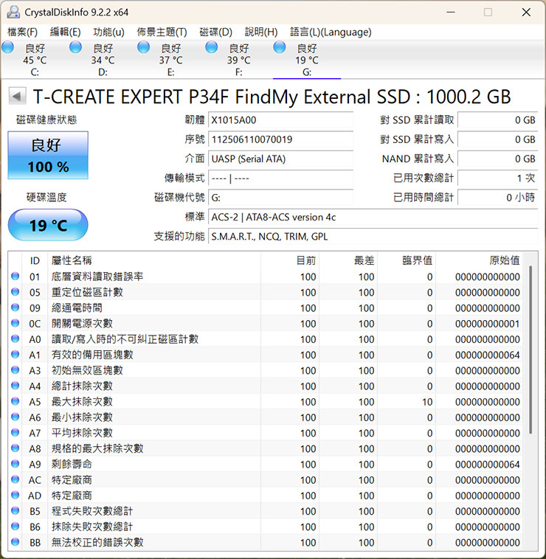Click status dot for attribute 0C

pos(15,323)
